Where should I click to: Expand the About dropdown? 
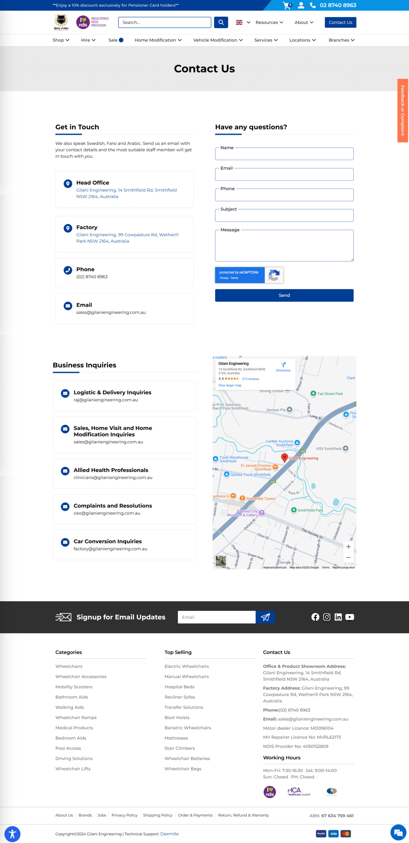click(x=304, y=22)
